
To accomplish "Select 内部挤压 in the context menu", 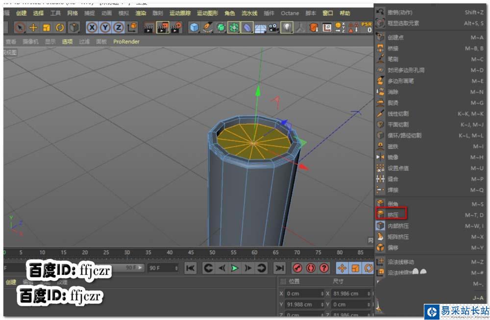I will click(398, 226).
